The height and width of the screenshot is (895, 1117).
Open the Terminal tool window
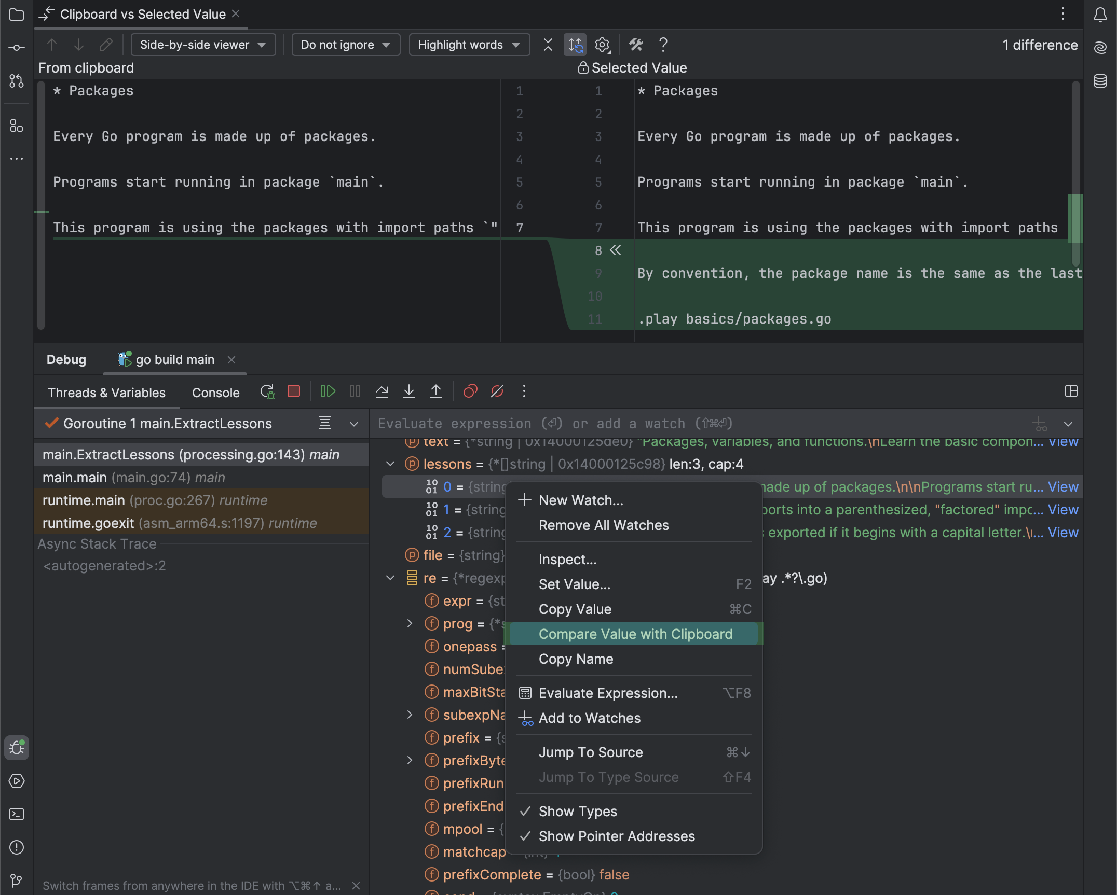pyautogui.click(x=17, y=814)
